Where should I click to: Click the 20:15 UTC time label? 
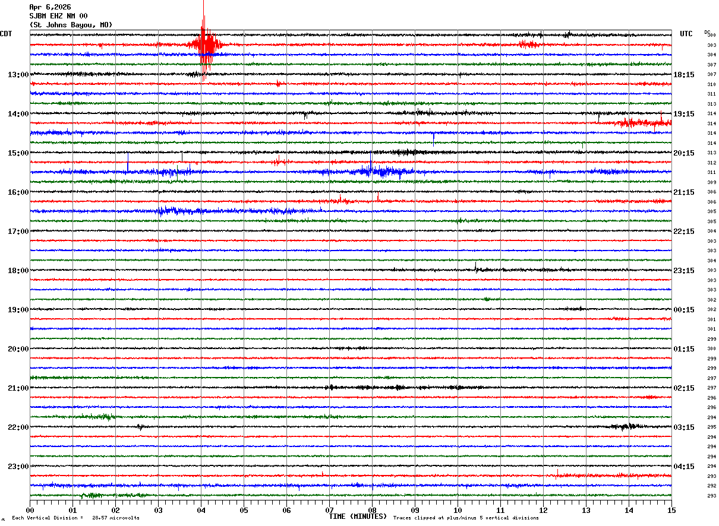click(x=683, y=153)
